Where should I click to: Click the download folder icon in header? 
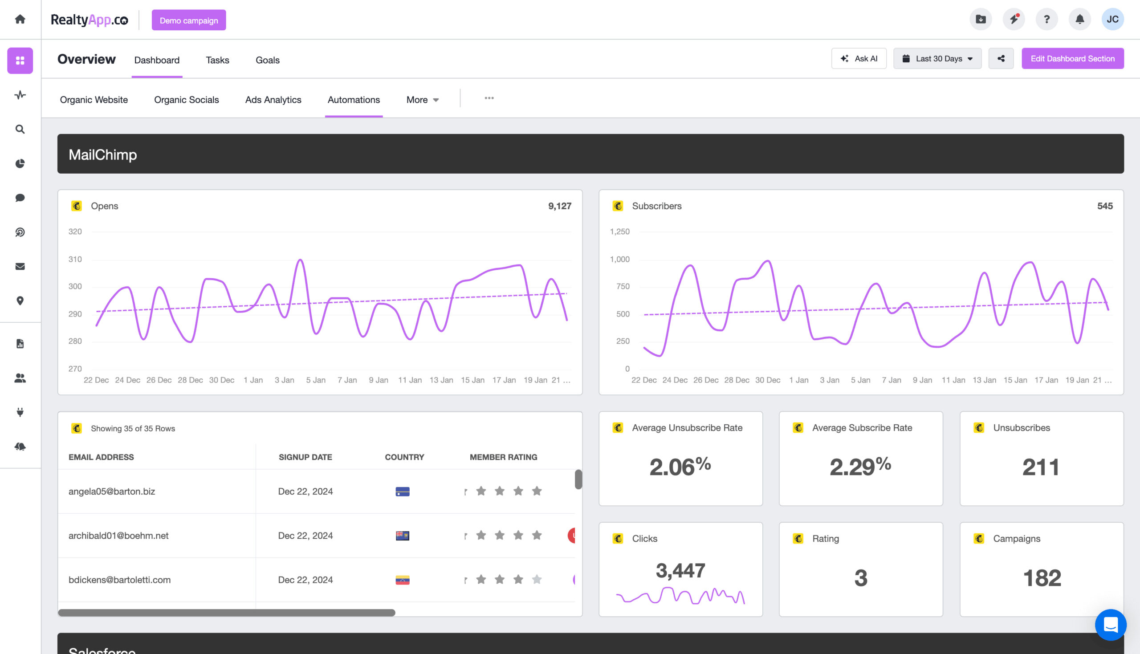(981, 19)
